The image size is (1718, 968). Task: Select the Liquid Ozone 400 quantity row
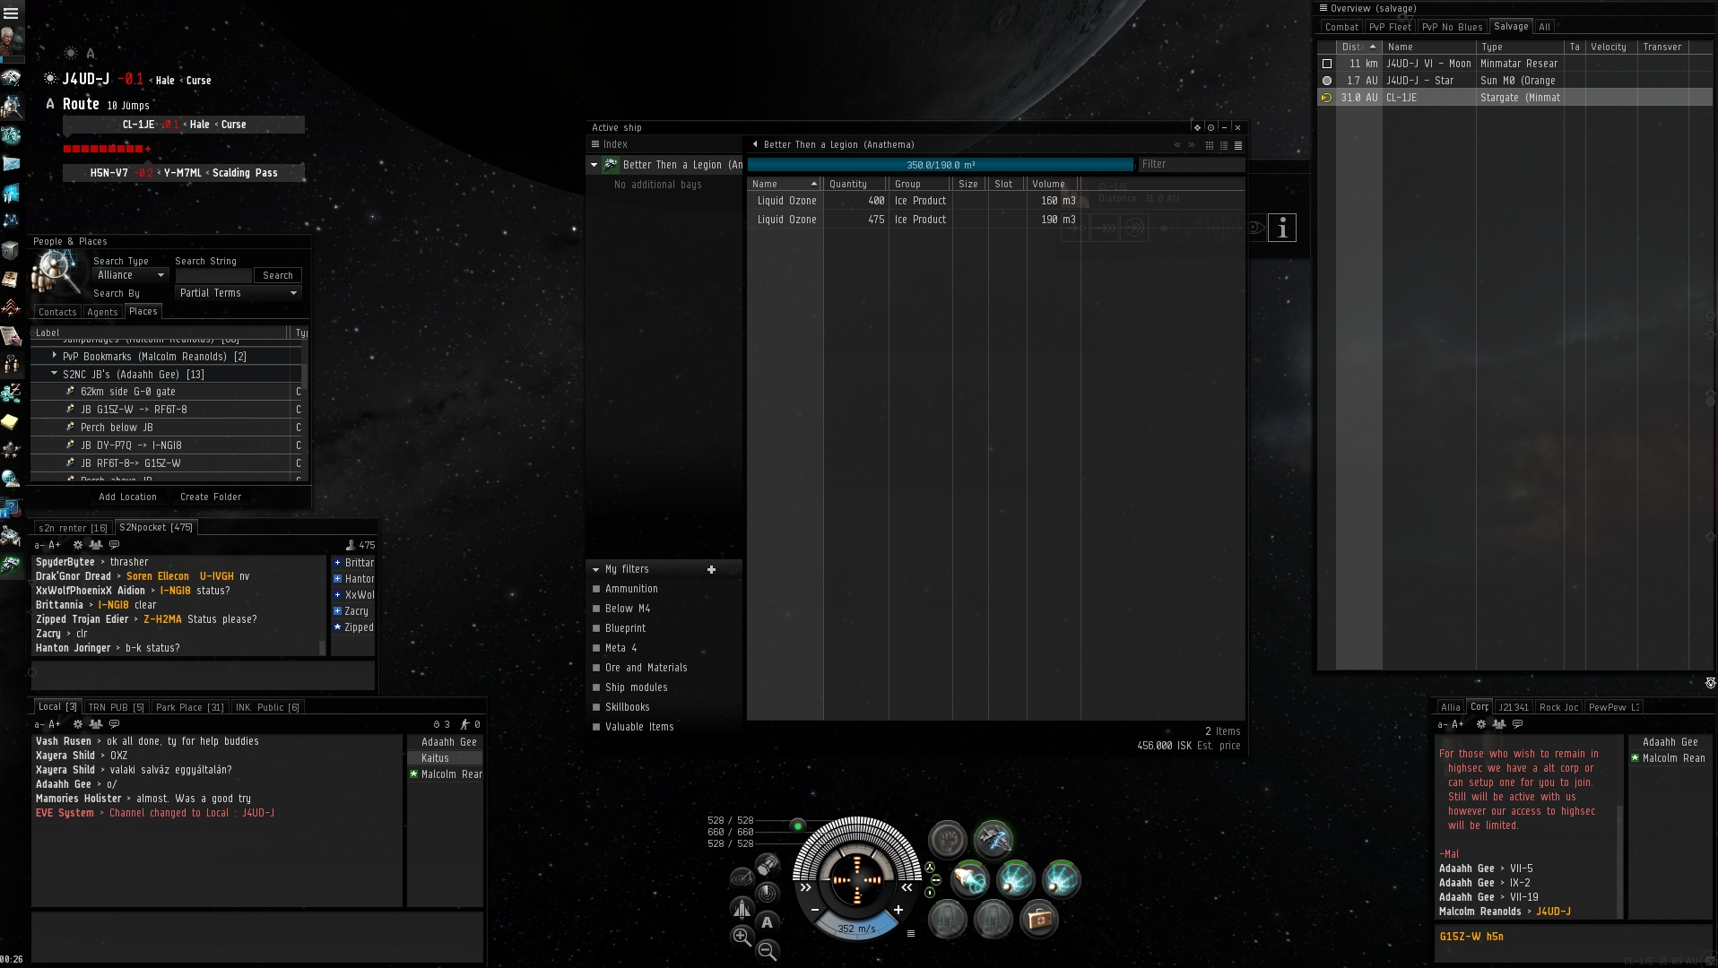(915, 201)
